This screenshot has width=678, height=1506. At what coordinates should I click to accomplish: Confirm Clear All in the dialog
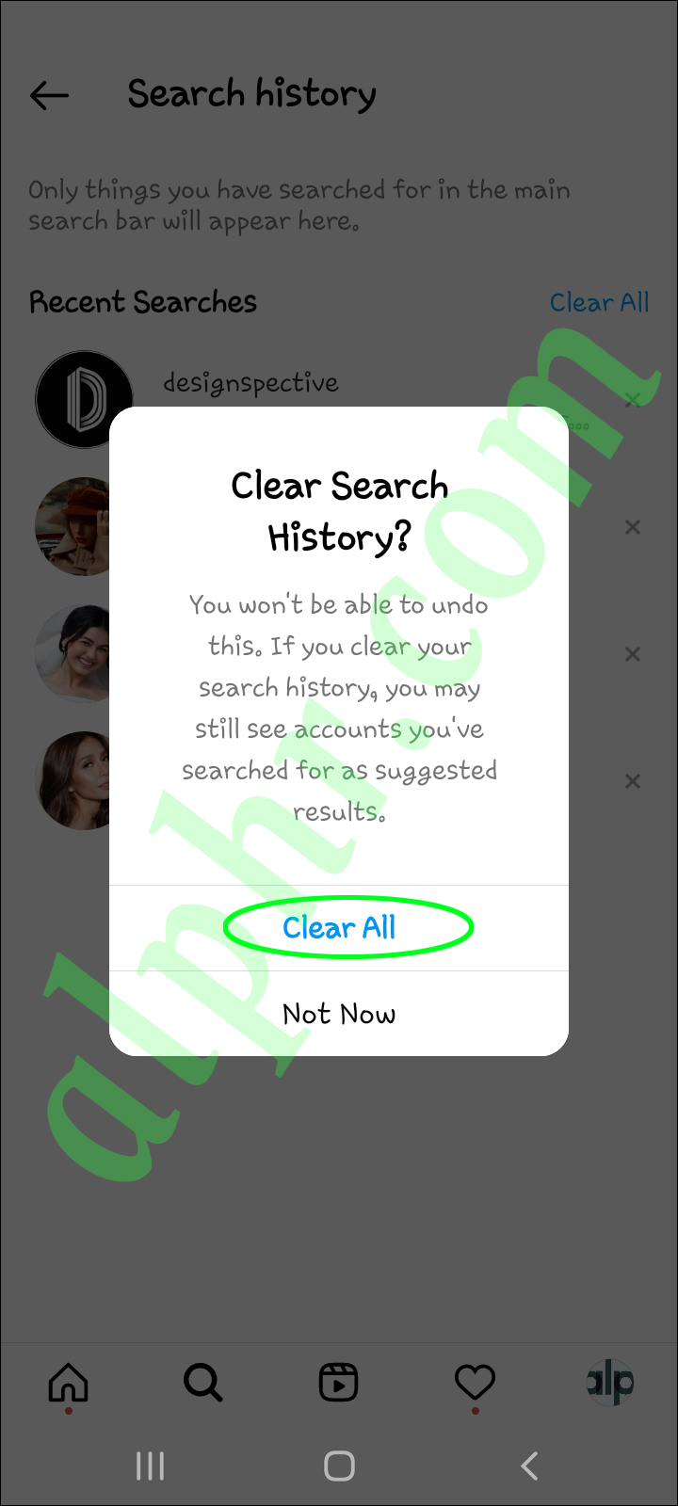tap(339, 928)
